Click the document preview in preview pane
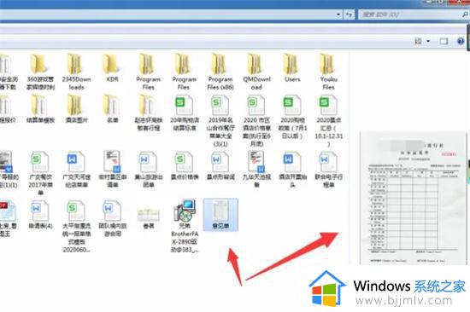This screenshot has height=312, width=470. click(x=414, y=199)
